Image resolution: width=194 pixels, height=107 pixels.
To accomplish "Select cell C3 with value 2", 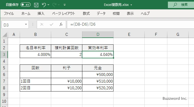I will (67, 55).
